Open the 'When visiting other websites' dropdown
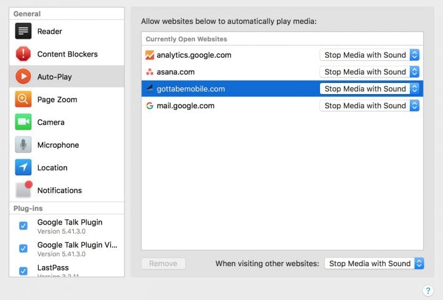Image resolution: width=443 pixels, height=300 pixels. [374, 264]
